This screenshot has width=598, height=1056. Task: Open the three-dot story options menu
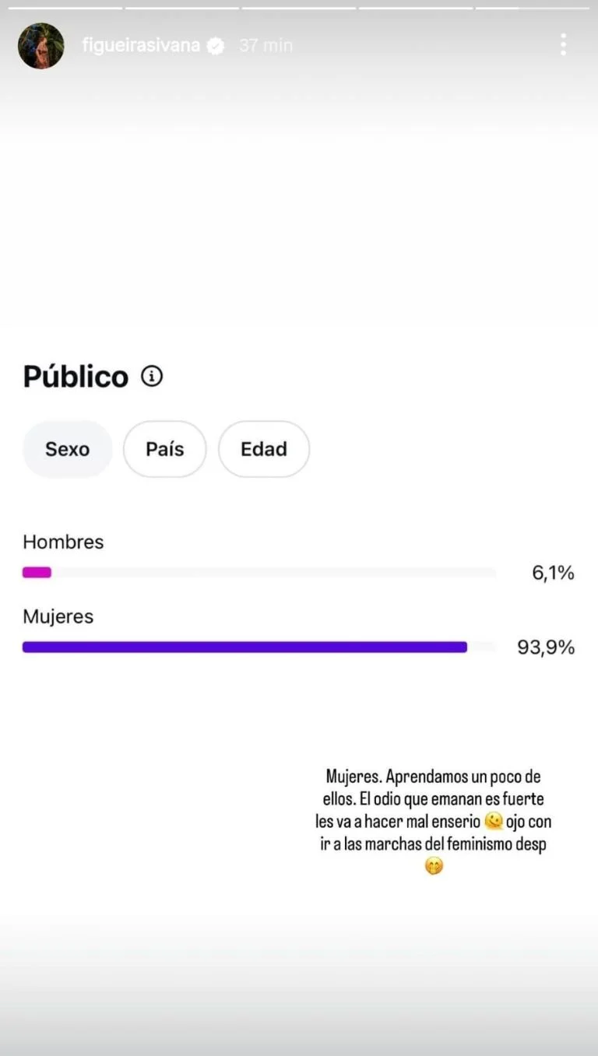pyautogui.click(x=563, y=44)
